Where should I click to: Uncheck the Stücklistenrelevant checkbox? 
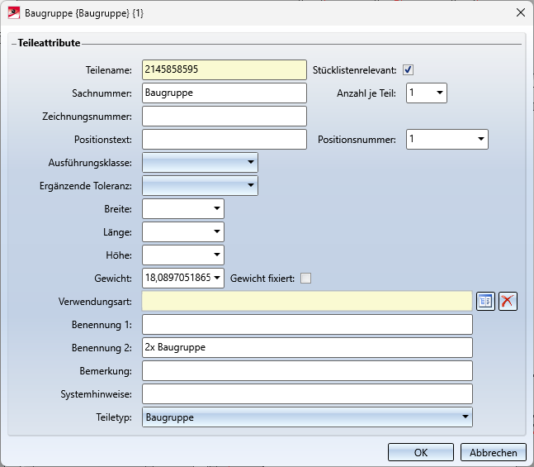pos(408,70)
